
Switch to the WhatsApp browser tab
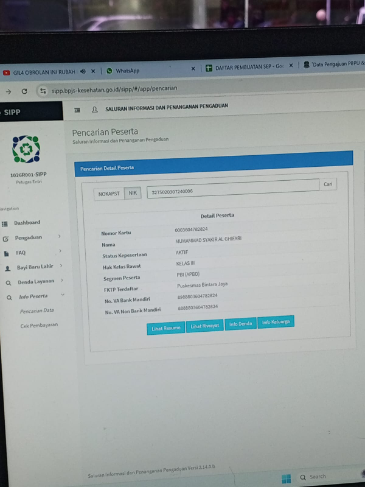pyautogui.click(x=128, y=71)
